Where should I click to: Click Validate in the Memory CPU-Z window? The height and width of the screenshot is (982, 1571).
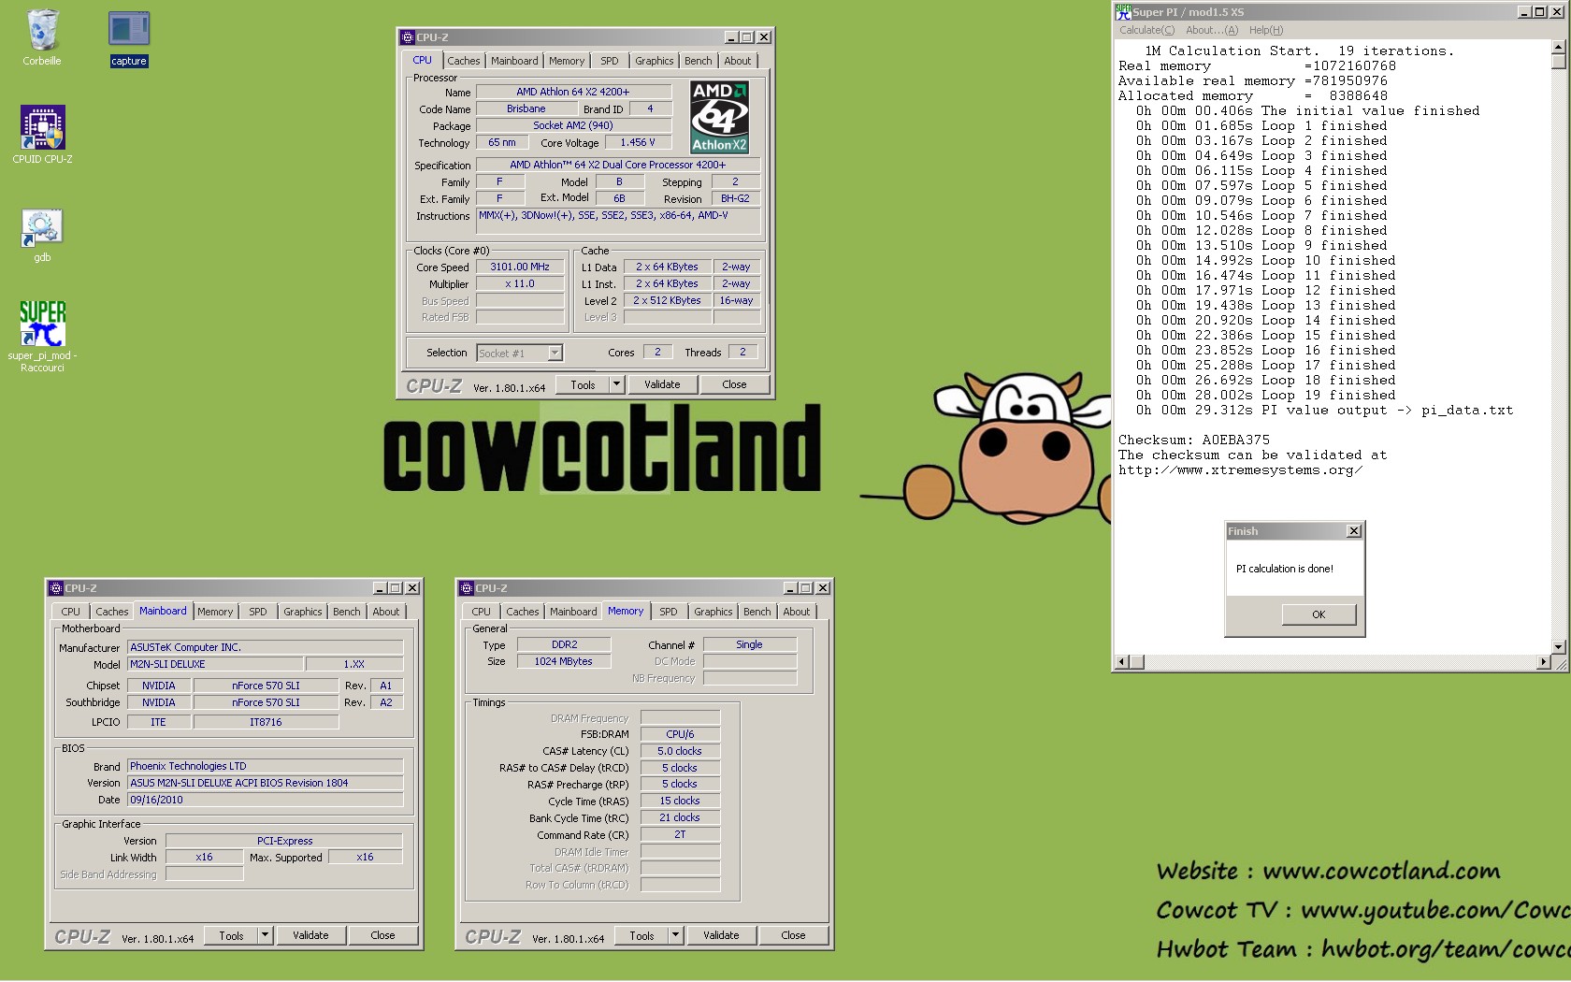721,935
